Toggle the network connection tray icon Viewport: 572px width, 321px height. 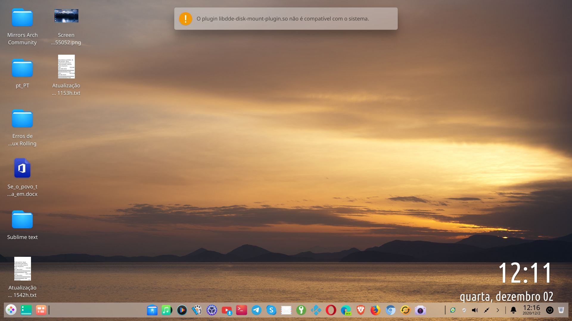(486, 310)
